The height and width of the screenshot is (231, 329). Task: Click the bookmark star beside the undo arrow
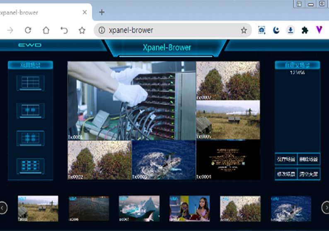[82, 30]
